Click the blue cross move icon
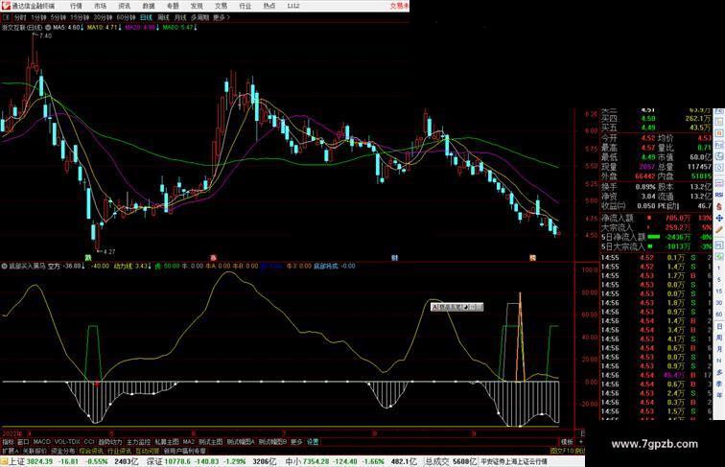This screenshot has height=467, width=725. coord(719,218)
